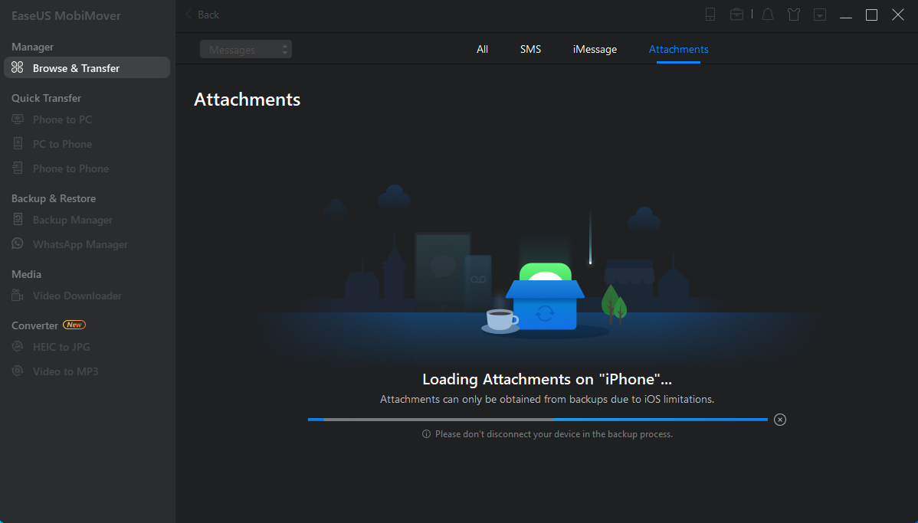The image size is (918, 523).
Task: Open HEIC to JPG converter
Action: coord(61,347)
